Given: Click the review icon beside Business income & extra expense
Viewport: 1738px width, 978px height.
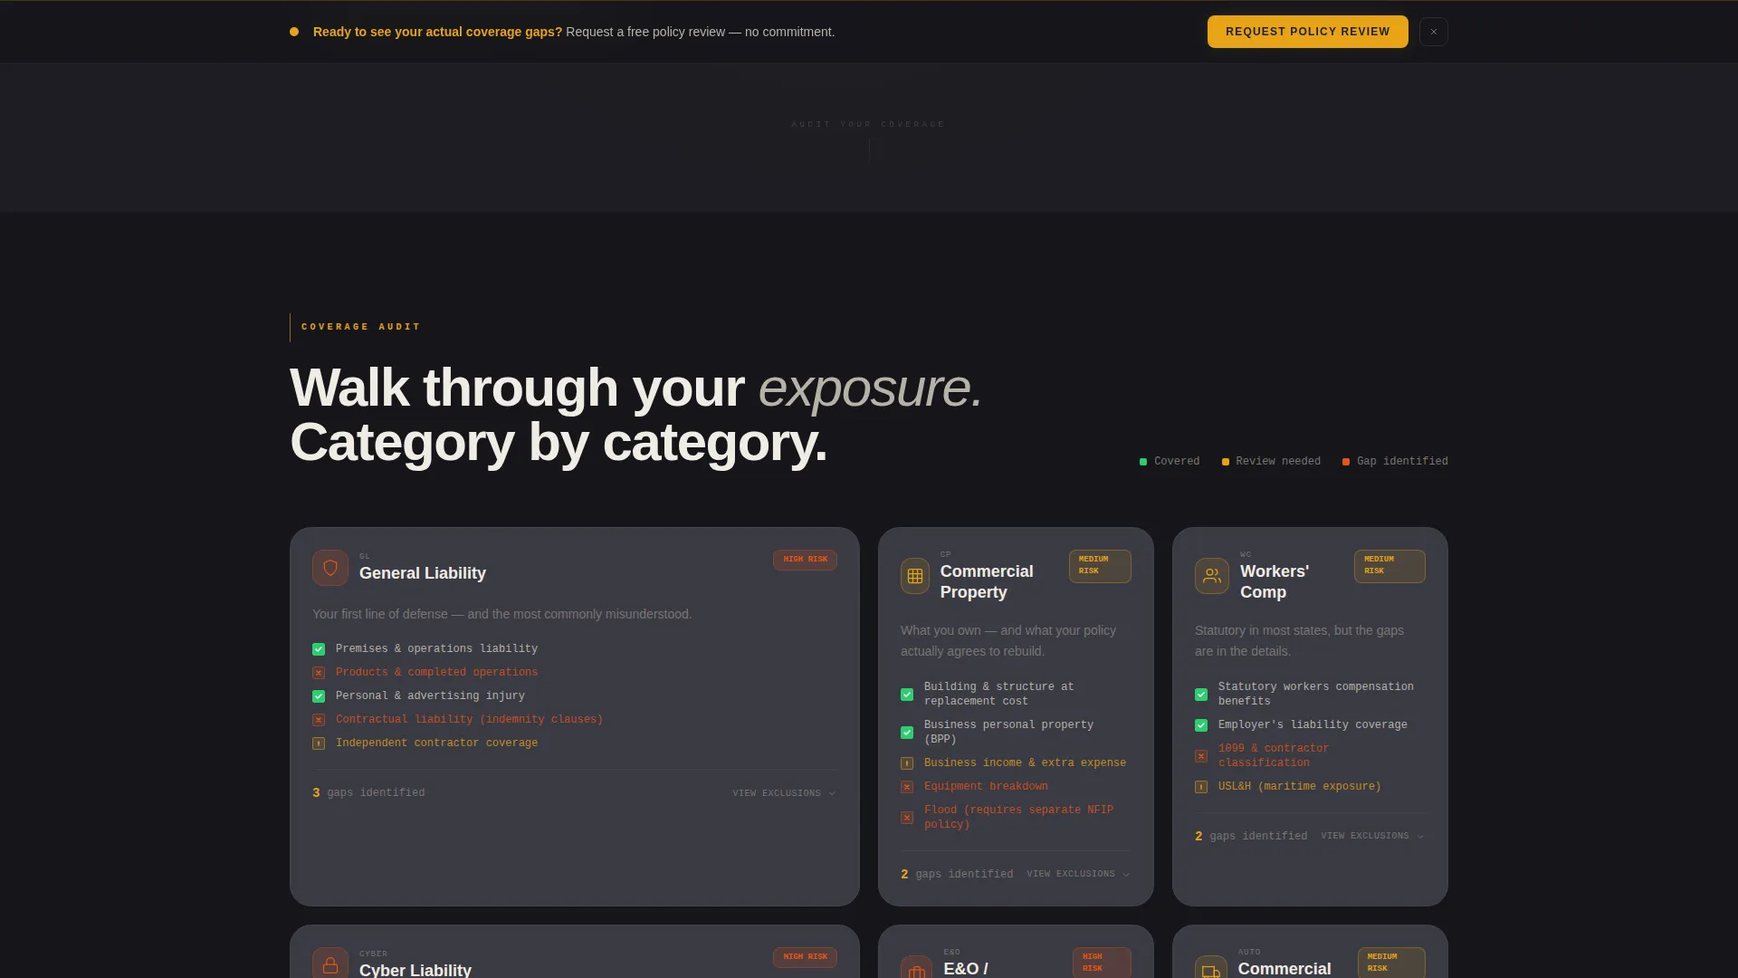Looking at the screenshot, I should pyautogui.click(x=907, y=763).
